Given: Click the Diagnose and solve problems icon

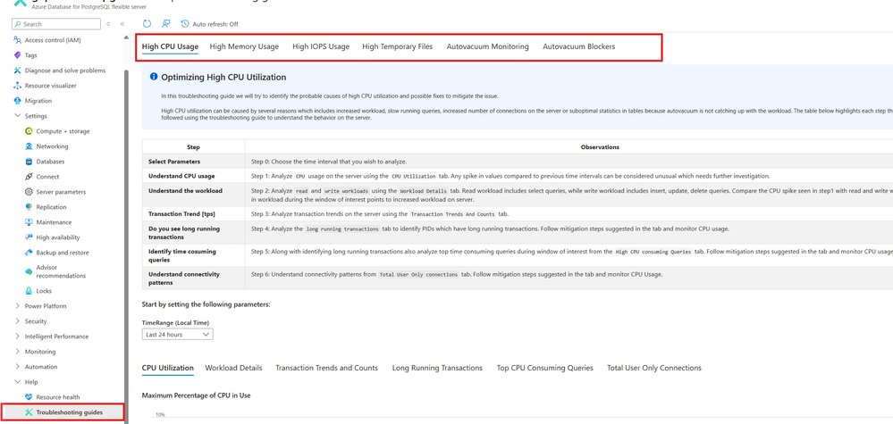Looking at the screenshot, I should click(17, 71).
